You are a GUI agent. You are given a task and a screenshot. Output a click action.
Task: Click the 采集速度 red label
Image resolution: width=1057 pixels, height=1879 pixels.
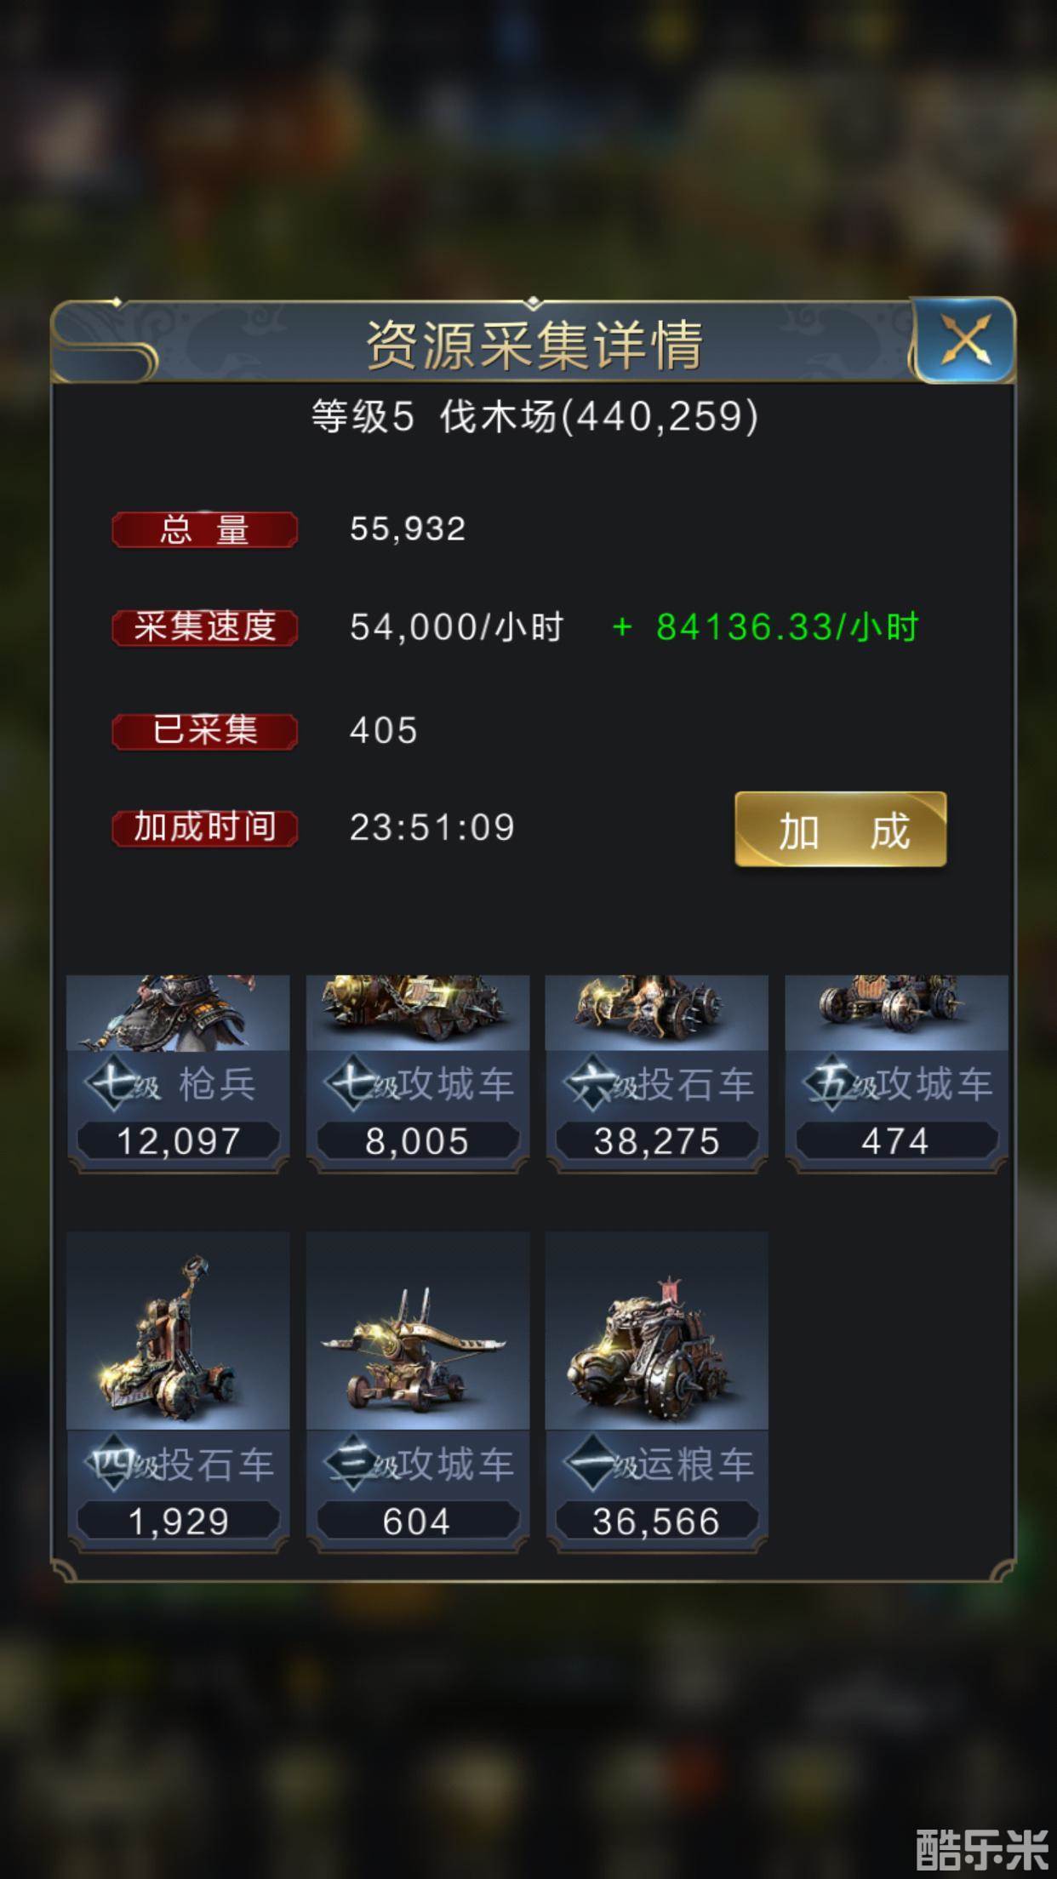pos(204,628)
